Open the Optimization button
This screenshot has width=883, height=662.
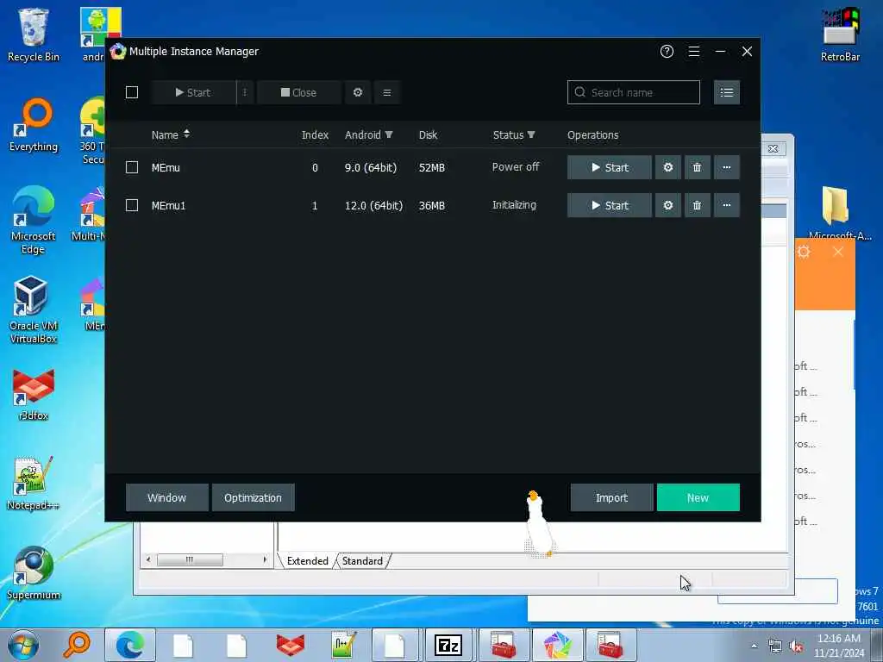coord(253,497)
